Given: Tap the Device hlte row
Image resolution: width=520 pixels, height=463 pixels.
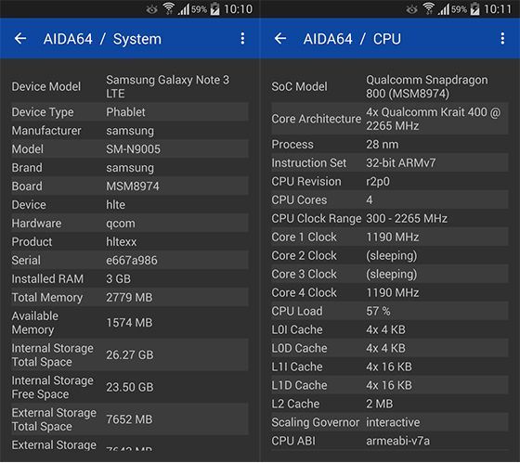Looking at the screenshot, I should point(130,205).
